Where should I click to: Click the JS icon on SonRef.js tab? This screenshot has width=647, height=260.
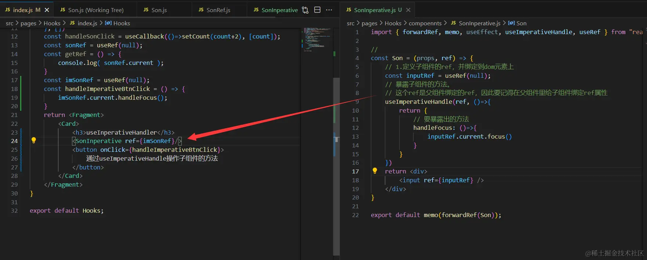[201, 10]
